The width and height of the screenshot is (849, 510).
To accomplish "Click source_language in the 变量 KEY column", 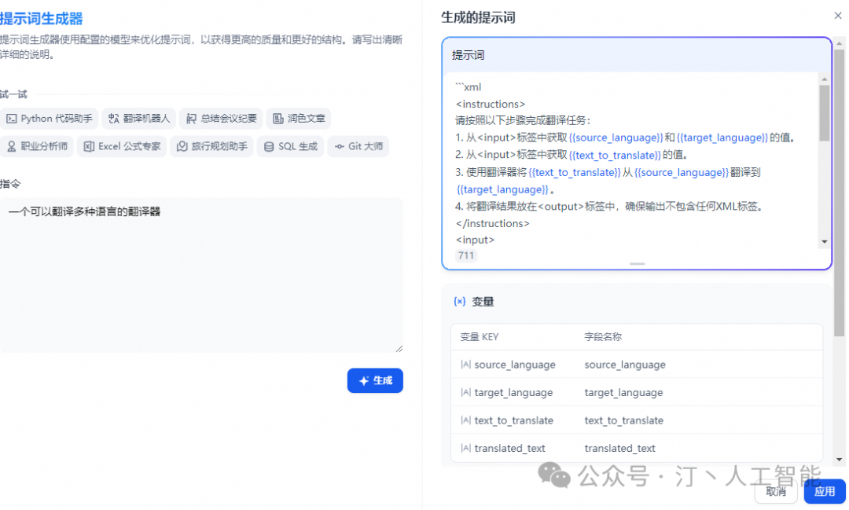I will click(515, 365).
